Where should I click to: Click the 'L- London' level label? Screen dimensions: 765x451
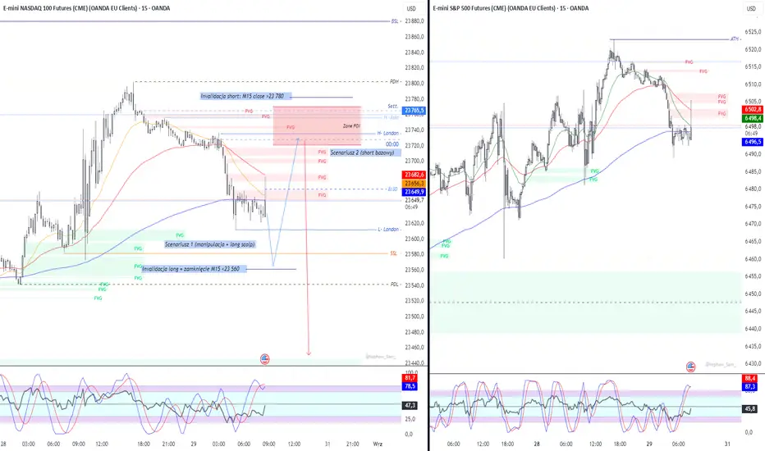coord(388,229)
